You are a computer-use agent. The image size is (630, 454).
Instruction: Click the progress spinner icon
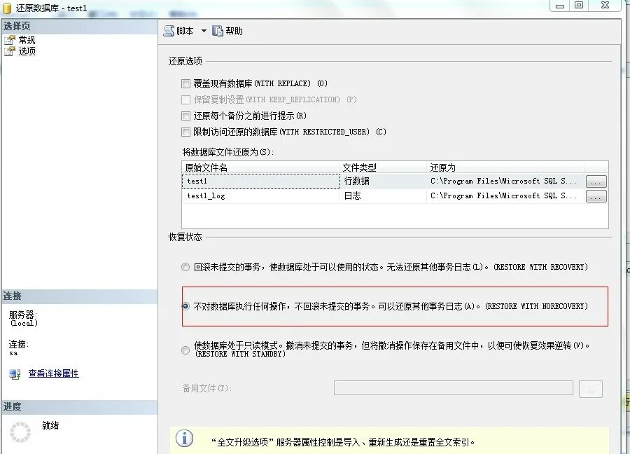(20, 432)
